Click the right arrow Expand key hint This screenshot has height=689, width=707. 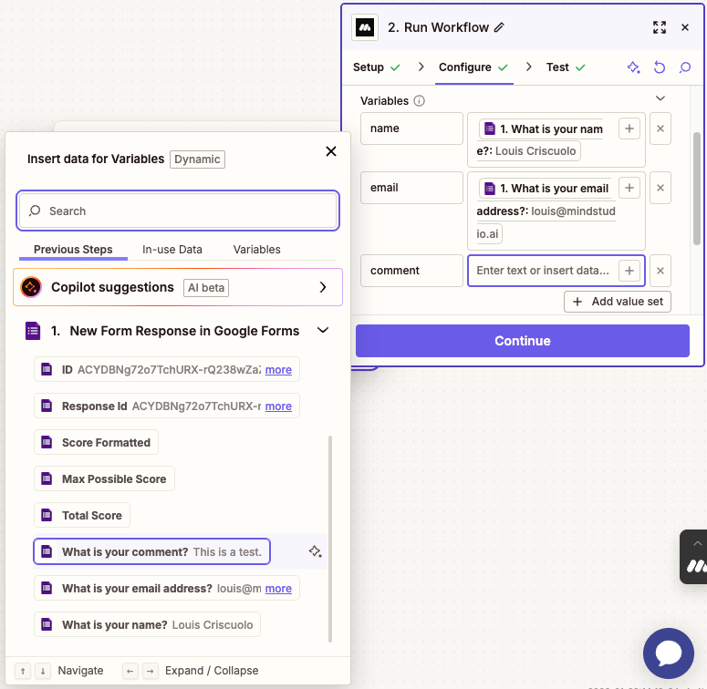click(x=151, y=671)
